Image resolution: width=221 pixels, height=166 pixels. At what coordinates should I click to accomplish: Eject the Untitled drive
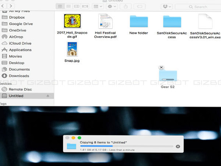(x=48, y=96)
